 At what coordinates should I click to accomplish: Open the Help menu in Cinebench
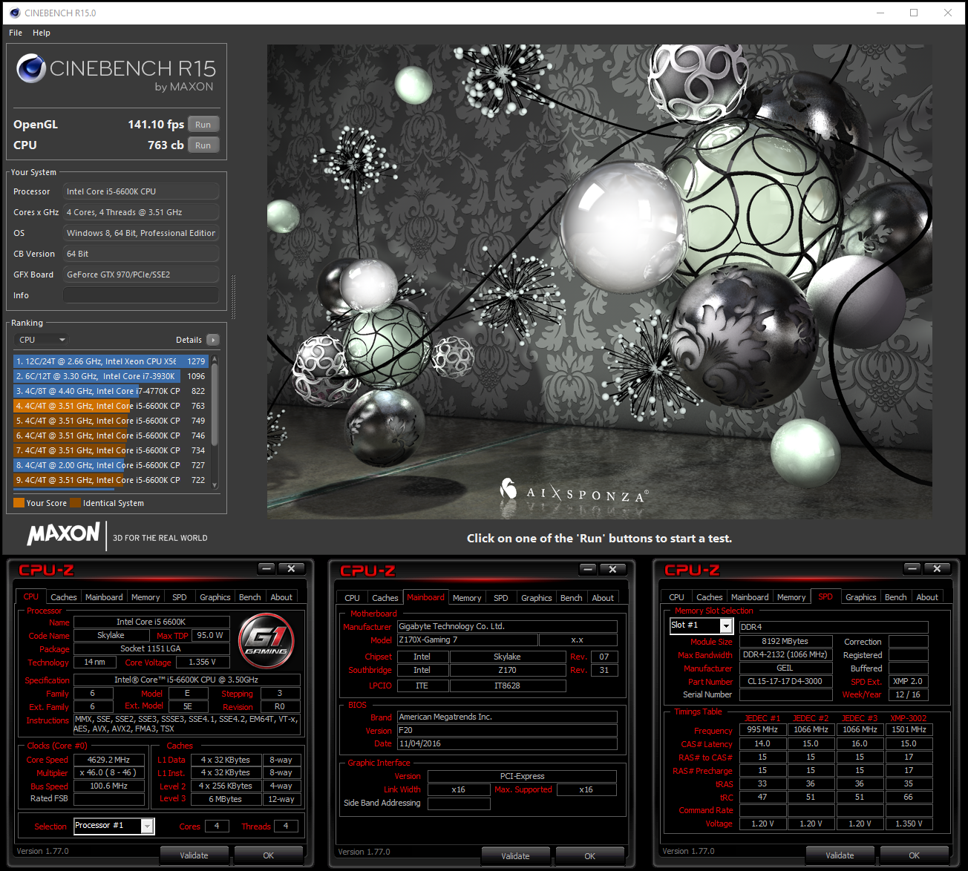click(42, 33)
